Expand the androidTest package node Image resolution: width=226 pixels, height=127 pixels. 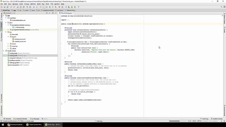[x=8, y=30]
